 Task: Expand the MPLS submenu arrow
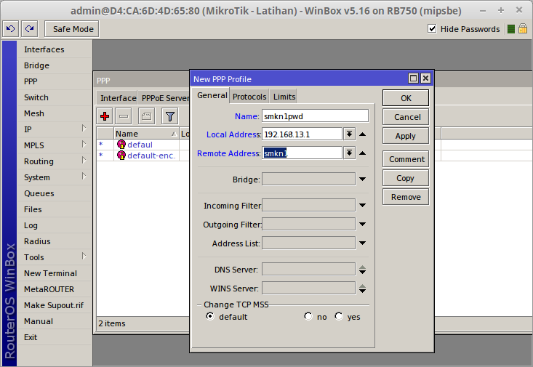84,145
